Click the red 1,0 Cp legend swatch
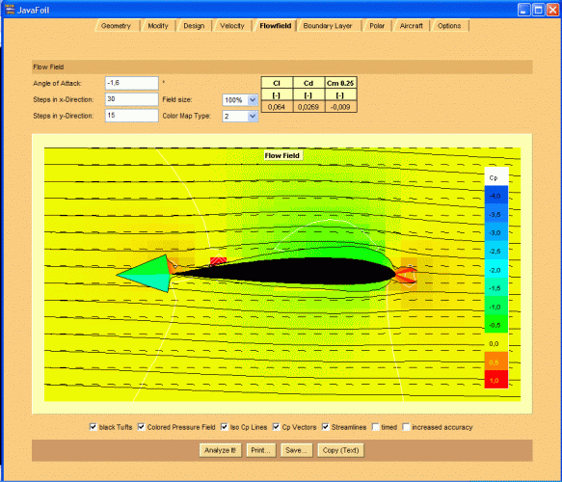 pyautogui.click(x=496, y=380)
